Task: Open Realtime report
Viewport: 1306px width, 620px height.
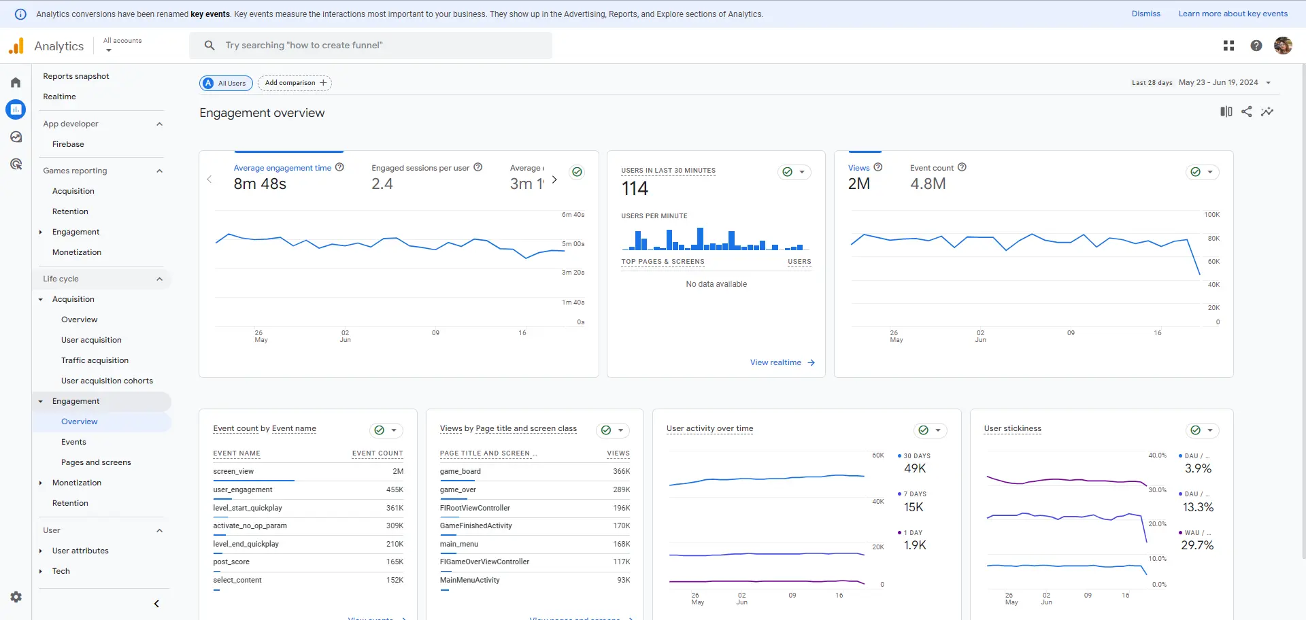Action: 59,97
